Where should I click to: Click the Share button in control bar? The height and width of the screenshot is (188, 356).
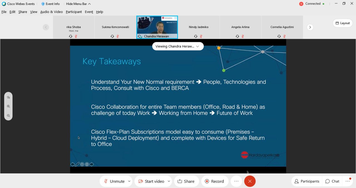click(186, 181)
